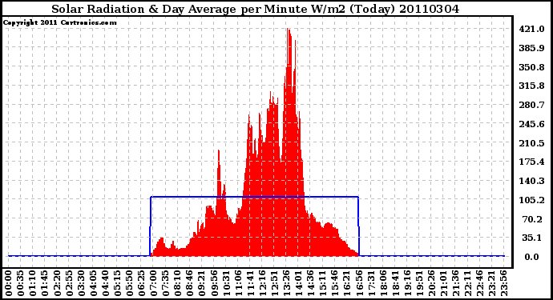Click the 11:41 time label

point(250,283)
